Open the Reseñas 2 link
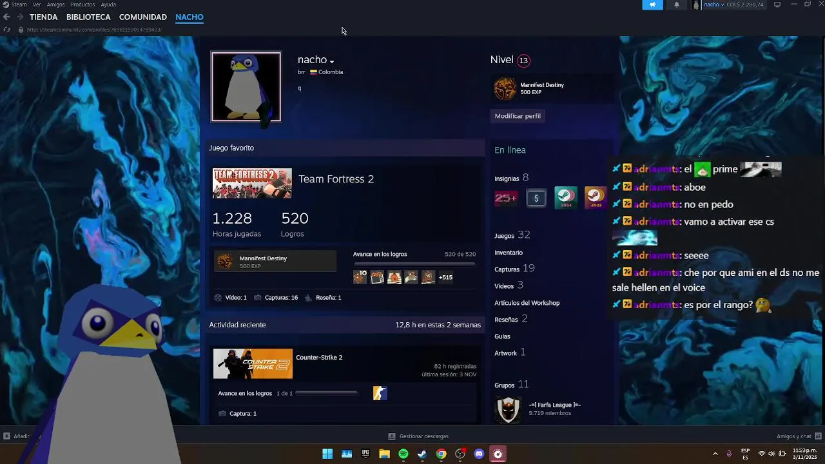The width and height of the screenshot is (825, 464). pos(511,319)
